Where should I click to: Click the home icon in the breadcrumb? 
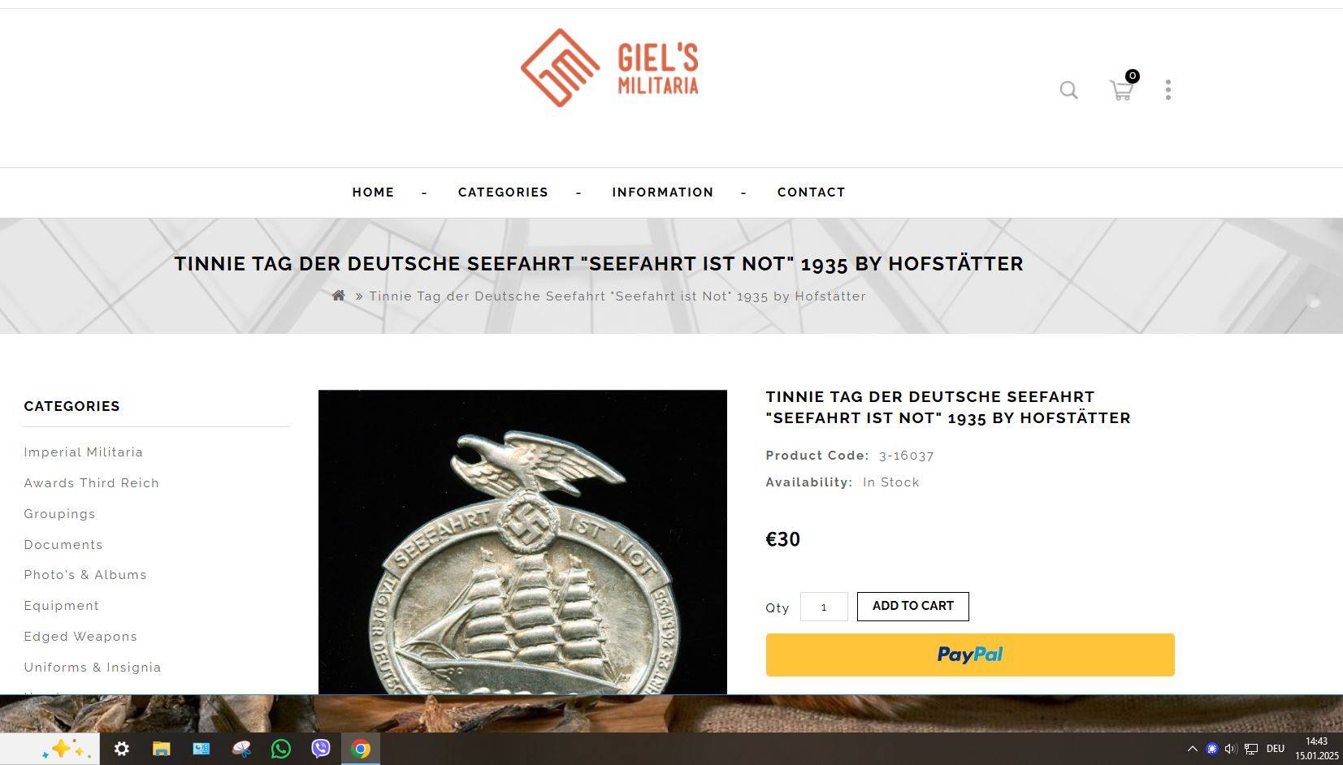[339, 296]
